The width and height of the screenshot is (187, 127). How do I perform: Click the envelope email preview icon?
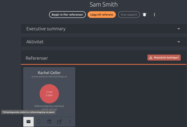pos(28,121)
